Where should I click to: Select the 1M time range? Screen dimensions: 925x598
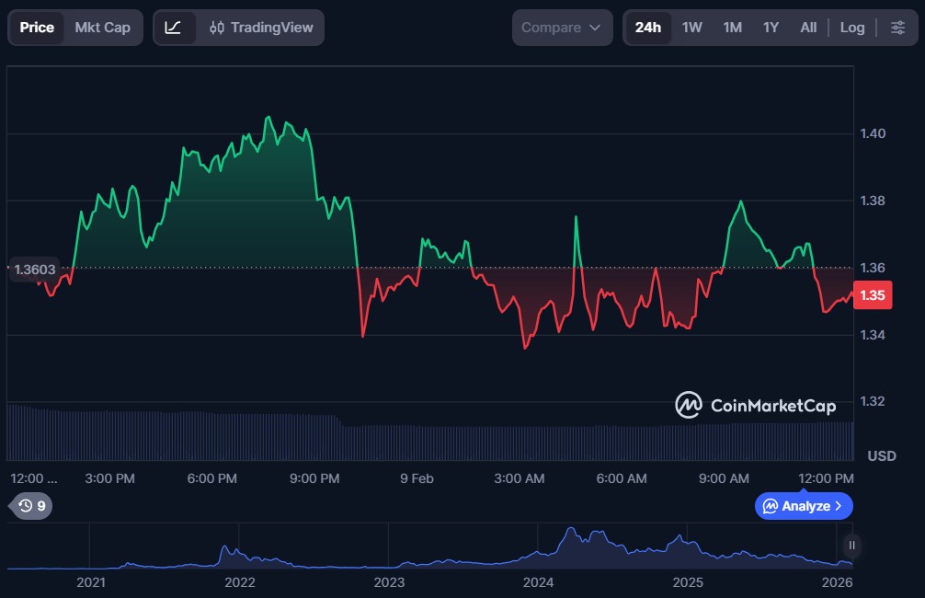point(732,28)
